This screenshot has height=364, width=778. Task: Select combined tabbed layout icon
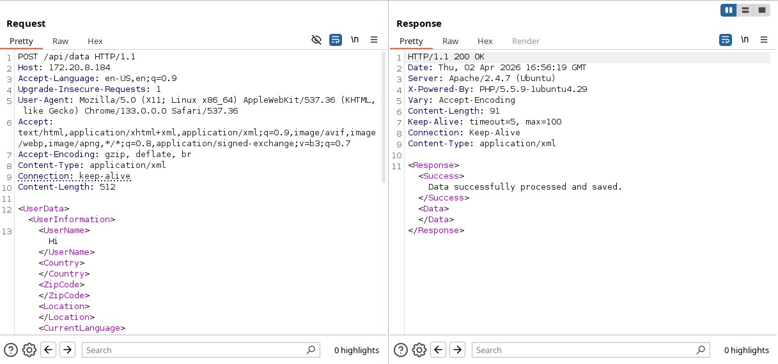pyautogui.click(x=761, y=10)
